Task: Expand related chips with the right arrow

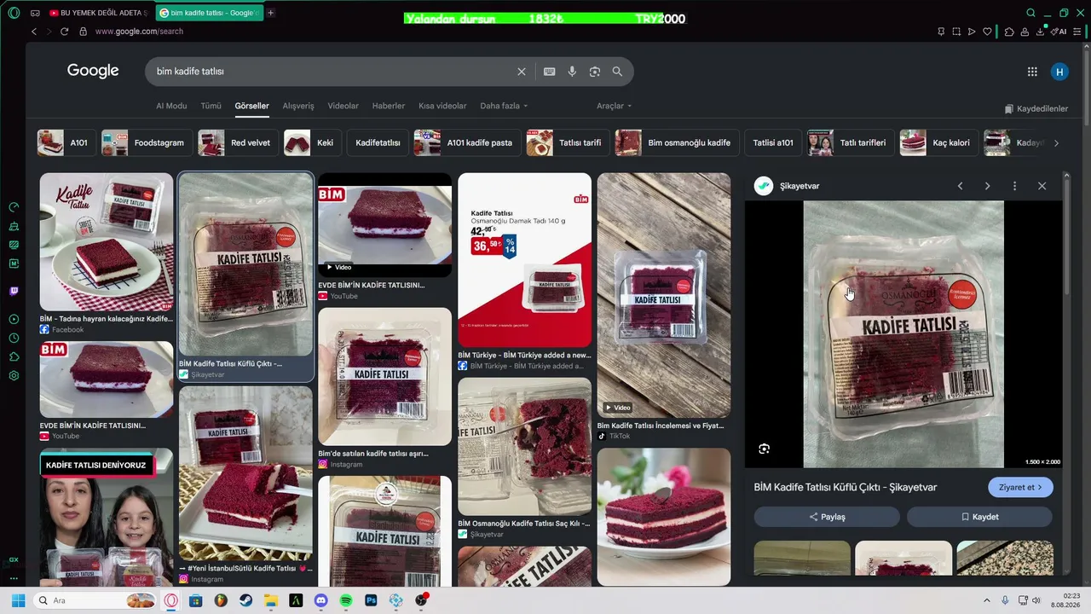Action: point(1056,143)
